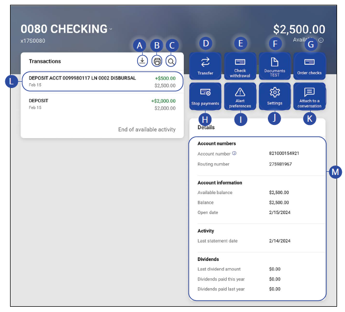The width and height of the screenshot is (345, 312).
Task: Click the print transactions icon
Action: tap(156, 61)
